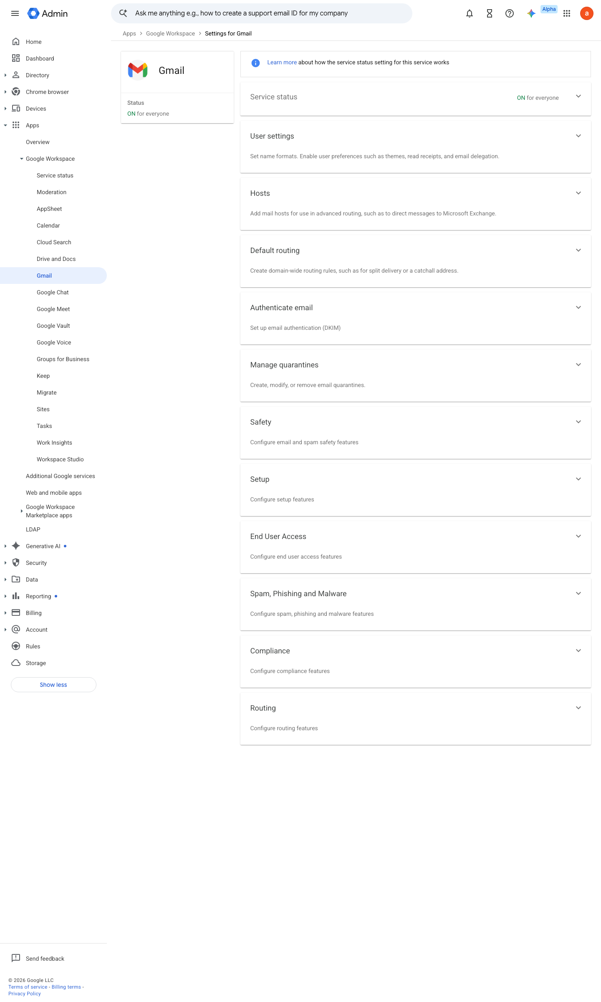
Task: Click the Security shield icon
Action: (x=16, y=563)
